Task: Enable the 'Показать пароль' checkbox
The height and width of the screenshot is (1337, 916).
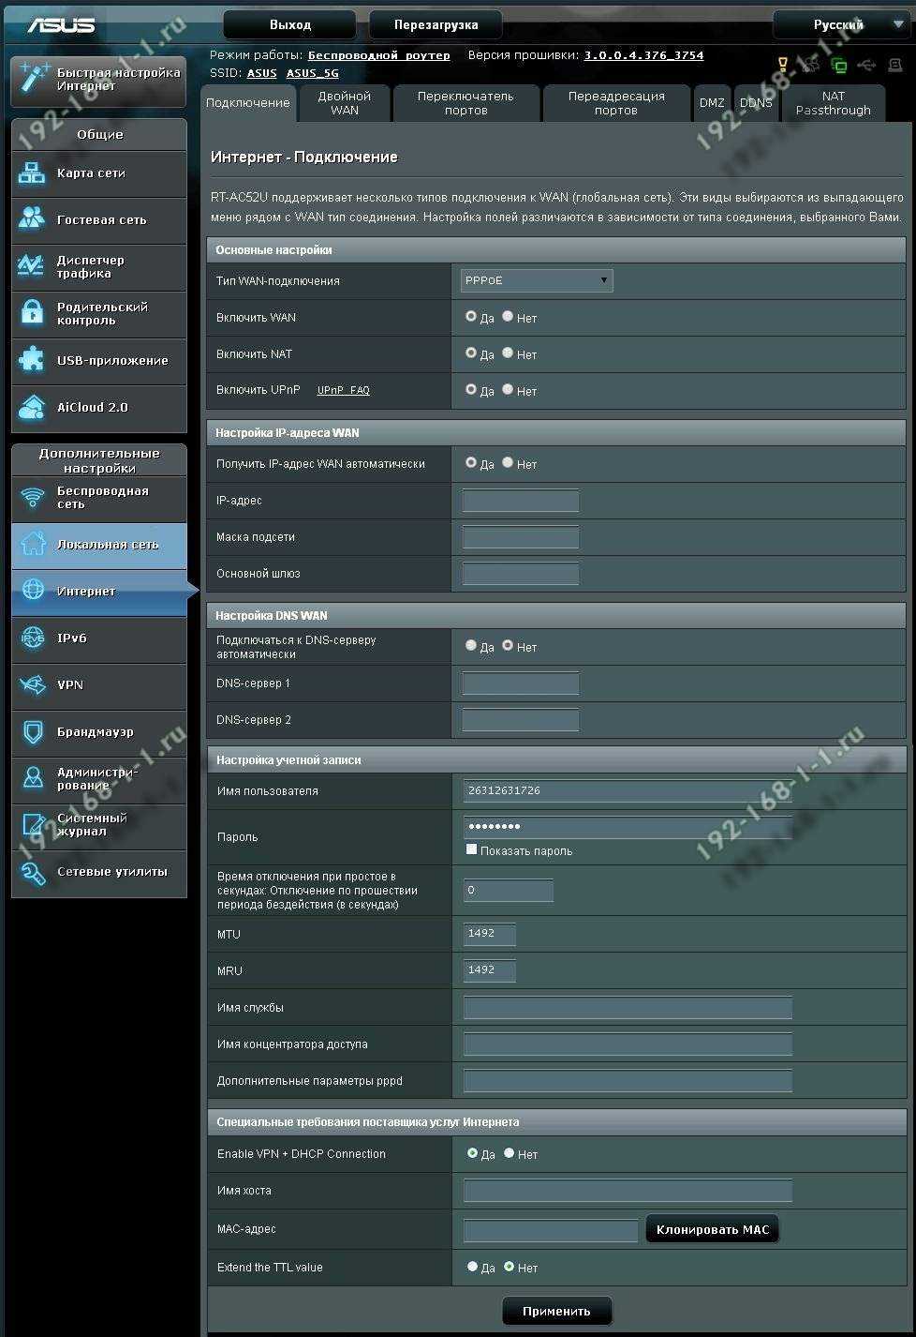Action: 471,849
